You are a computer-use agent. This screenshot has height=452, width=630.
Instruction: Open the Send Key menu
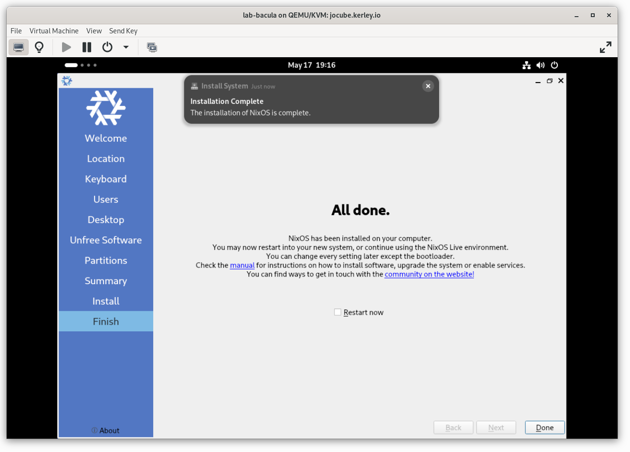[123, 31]
